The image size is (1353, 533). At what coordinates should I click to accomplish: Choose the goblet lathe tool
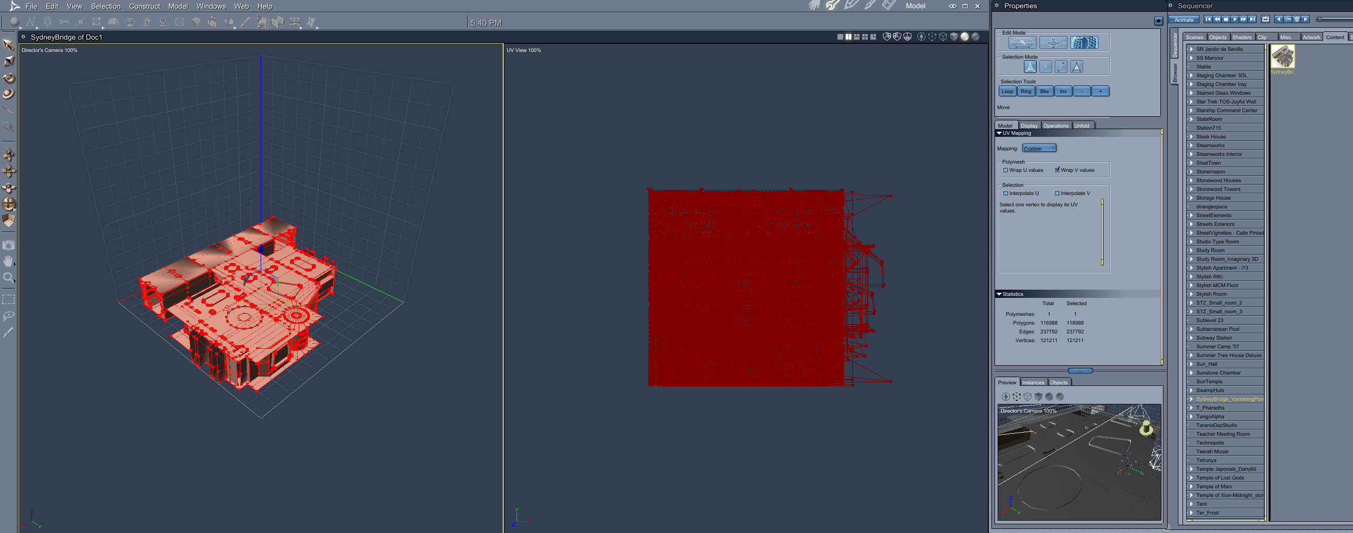[163, 22]
